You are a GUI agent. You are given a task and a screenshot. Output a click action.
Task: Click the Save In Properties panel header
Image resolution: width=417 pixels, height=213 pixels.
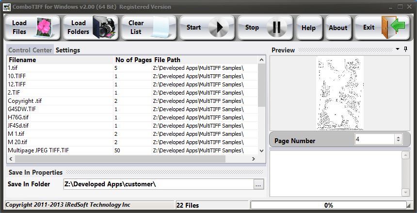[136, 172]
